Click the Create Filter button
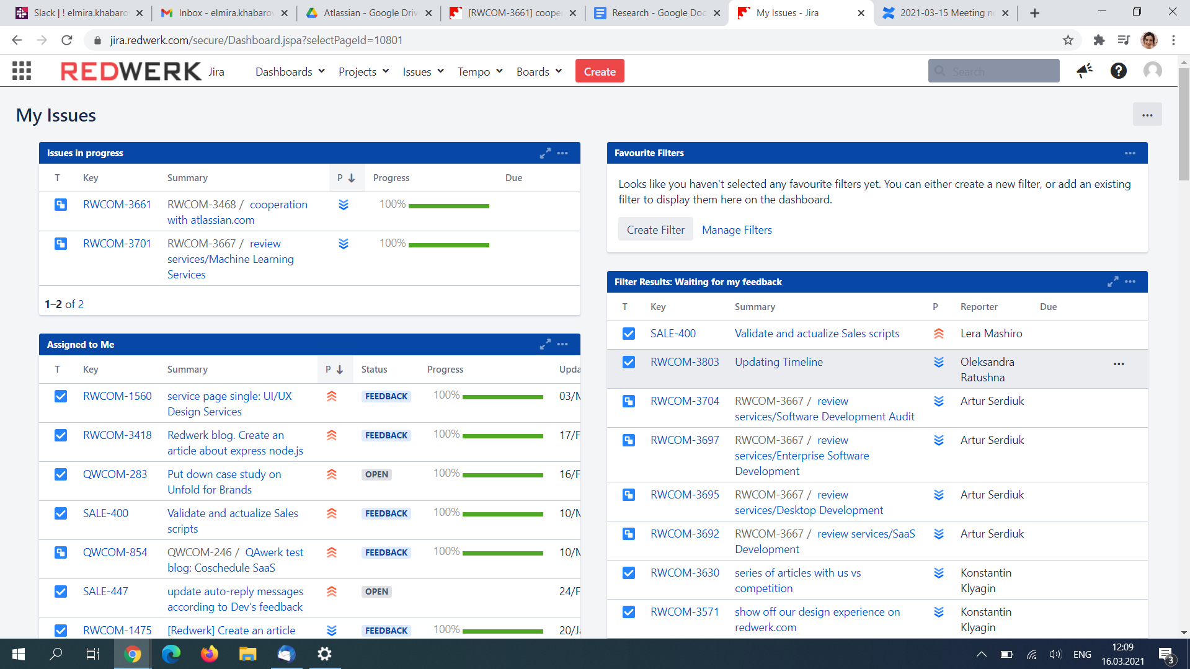This screenshot has height=669, width=1190. 655,230
